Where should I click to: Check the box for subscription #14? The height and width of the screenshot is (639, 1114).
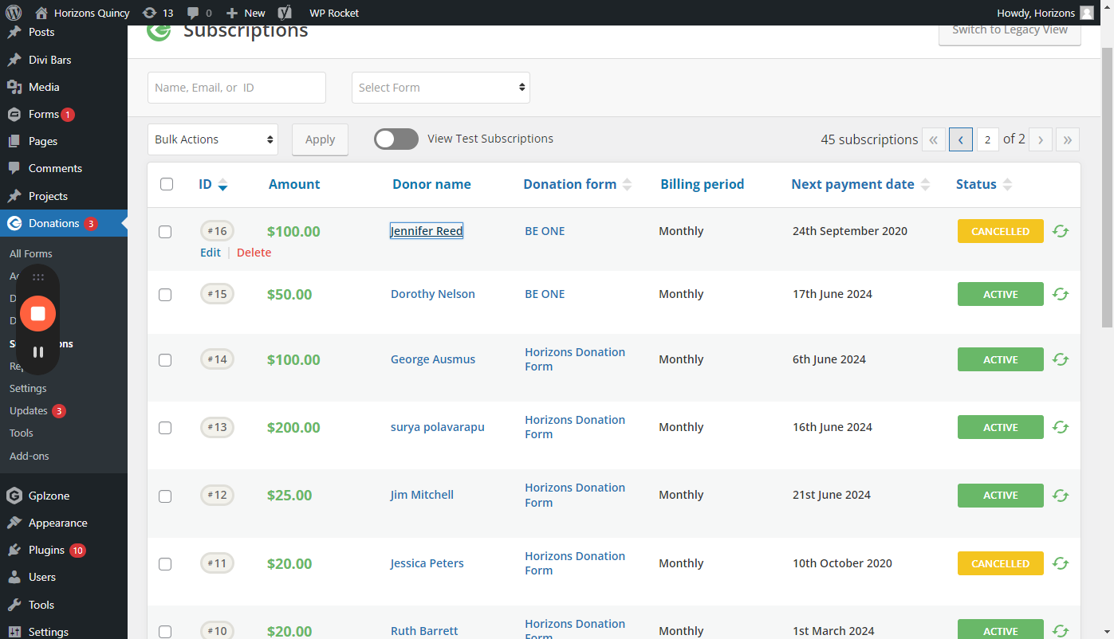[165, 360]
